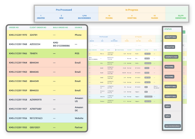Open bulk order KMS-BO-2122000006
Image resolution: width=195 pixels, height=139 pixels.
coord(61,44)
